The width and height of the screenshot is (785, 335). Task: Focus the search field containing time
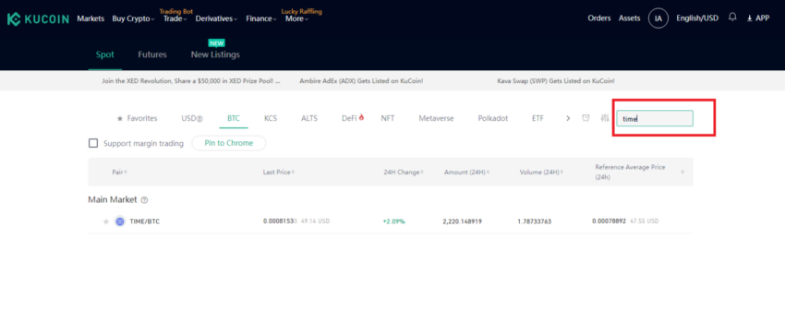655,118
